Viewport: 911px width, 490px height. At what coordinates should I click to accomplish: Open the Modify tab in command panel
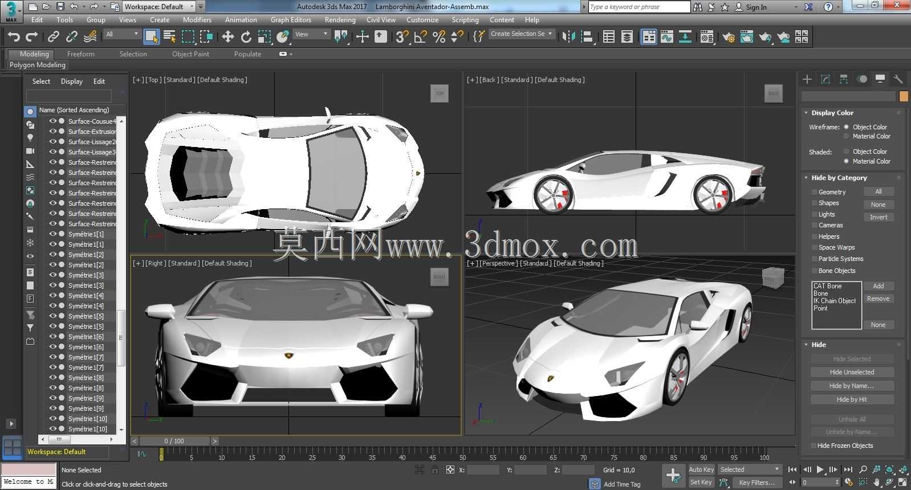(825, 79)
